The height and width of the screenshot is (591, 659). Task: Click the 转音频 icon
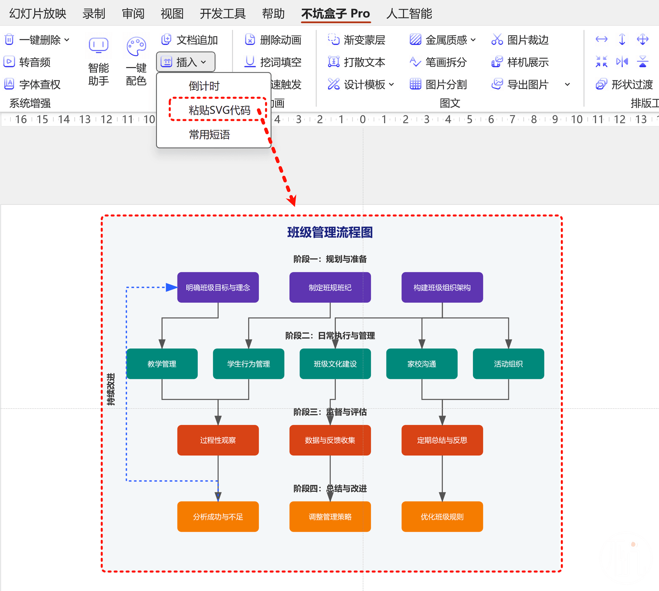pos(9,62)
